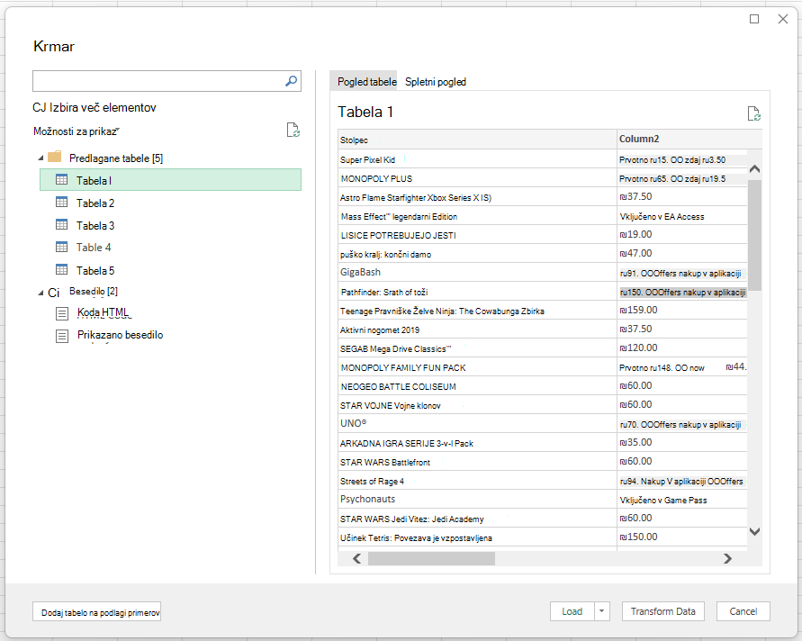
Task: Click refresh icon next to Tabela 1 preview
Action: click(754, 113)
